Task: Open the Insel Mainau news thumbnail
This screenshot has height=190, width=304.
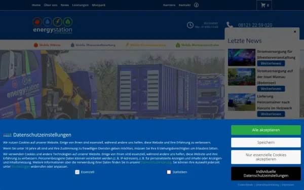Action: tap(242, 77)
